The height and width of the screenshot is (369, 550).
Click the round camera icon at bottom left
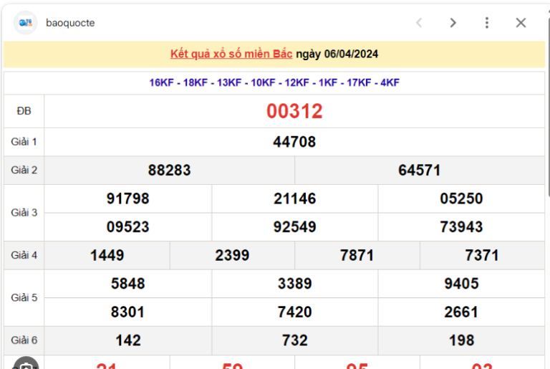coord(26,364)
